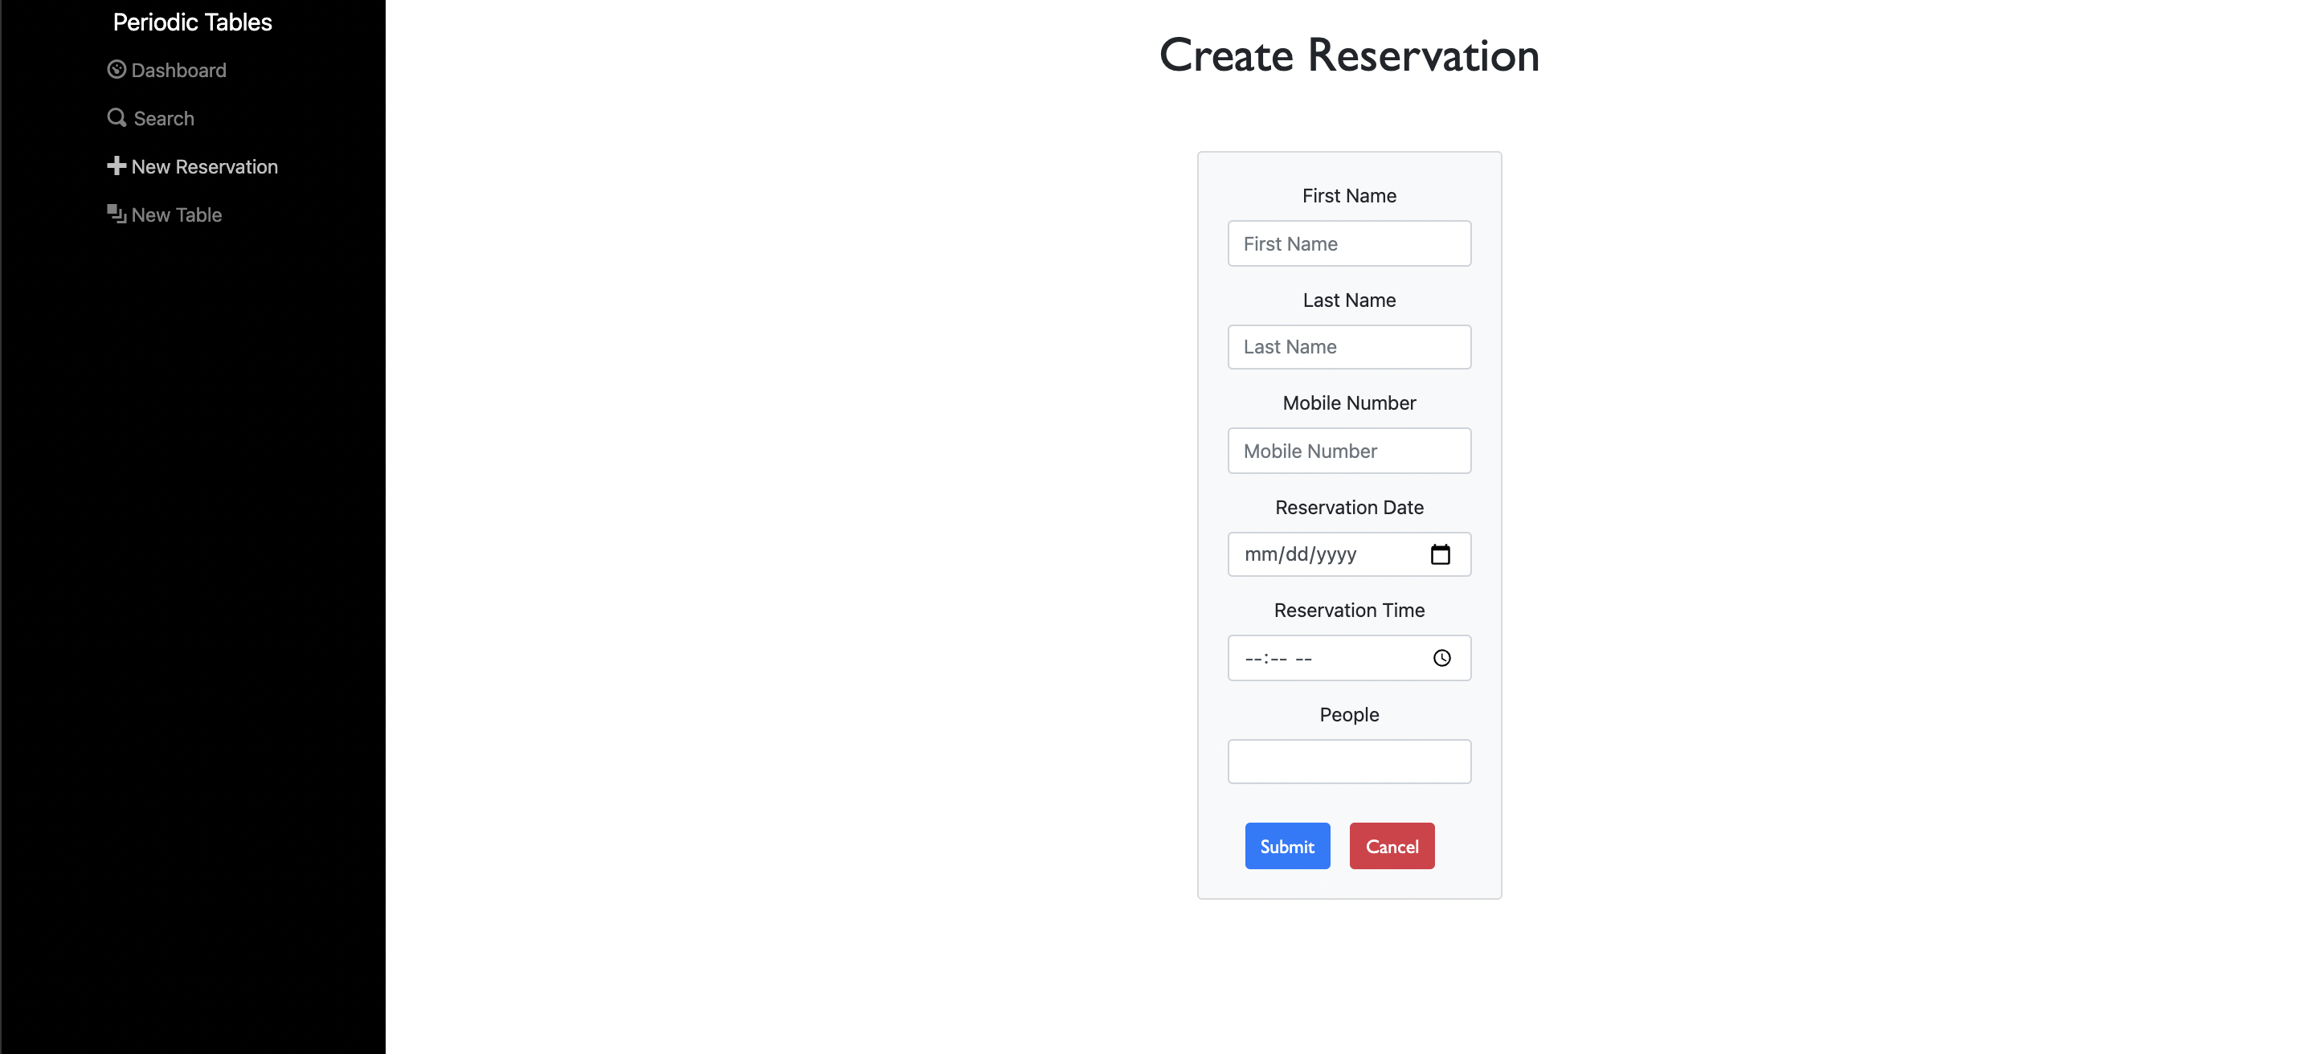Click the plus icon beside New Reservation
This screenshot has width=2314, height=1054.
pos(116,165)
